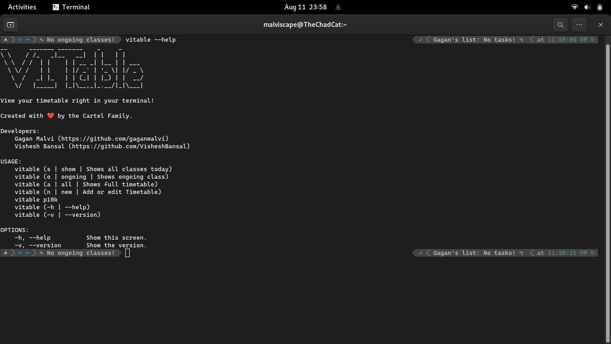The image size is (611, 344).
Task: Click "No ongoing classes!" in the prompt with the cursor
Action: coord(81,253)
